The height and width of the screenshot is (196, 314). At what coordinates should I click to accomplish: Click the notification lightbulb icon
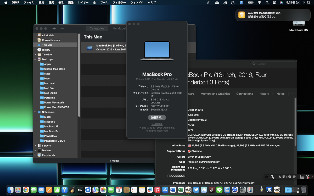(242, 15)
